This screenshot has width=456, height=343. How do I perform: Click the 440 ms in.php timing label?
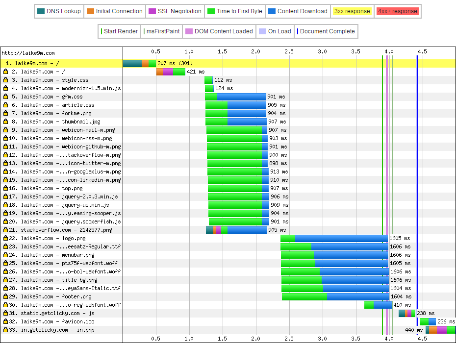[x=414, y=330]
